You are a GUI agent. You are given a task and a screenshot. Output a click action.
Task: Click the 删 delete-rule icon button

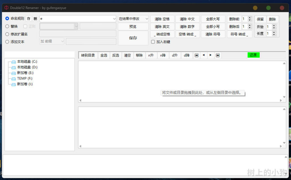[x=35, y=19]
